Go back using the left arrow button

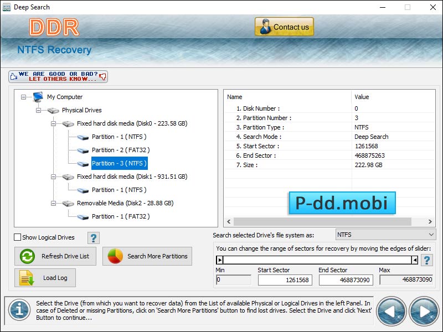(x=392, y=310)
